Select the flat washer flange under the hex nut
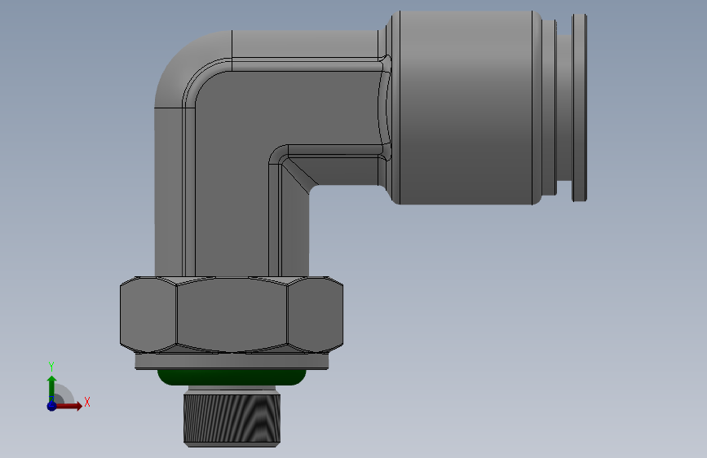This screenshot has height=458, width=707. 232,362
